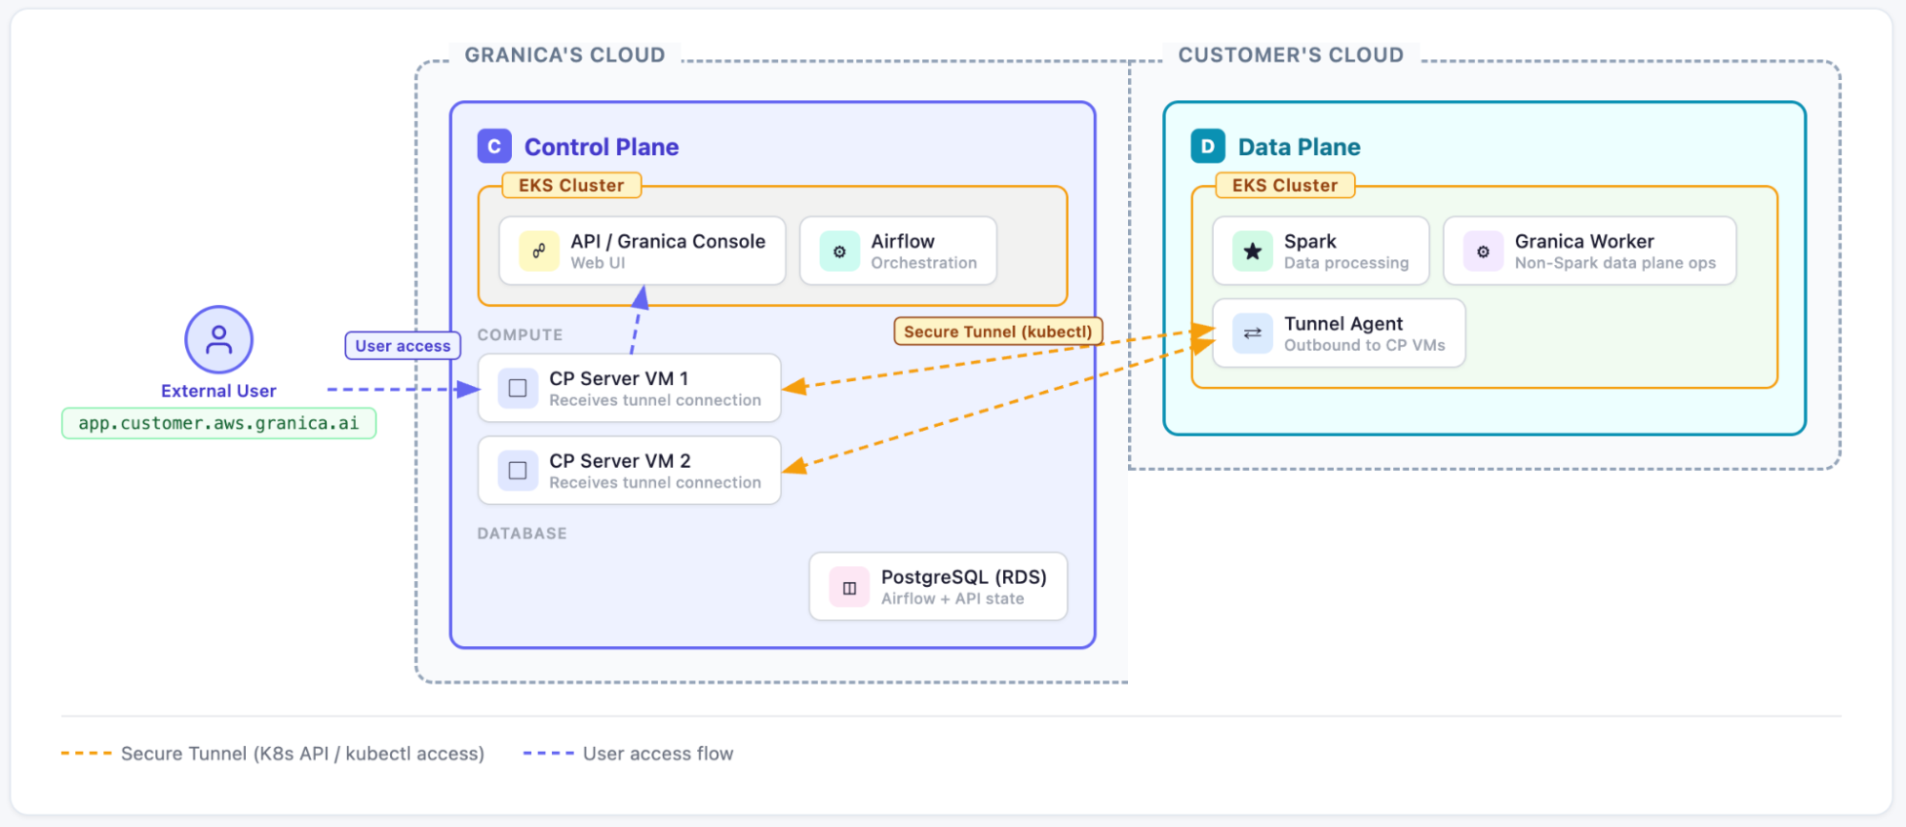Click the DATABASE section label
Screen dimensions: 1906x827
click(x=522, y=534)
